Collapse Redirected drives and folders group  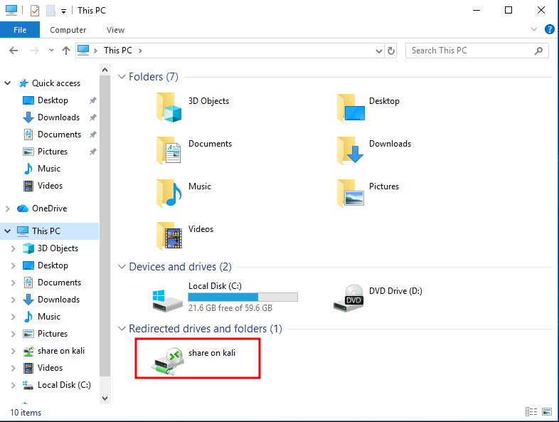[122, 329]
